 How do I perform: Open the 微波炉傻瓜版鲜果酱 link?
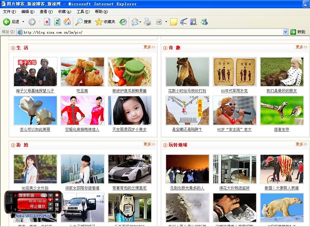pyautogui.click(x=130, y=91)
